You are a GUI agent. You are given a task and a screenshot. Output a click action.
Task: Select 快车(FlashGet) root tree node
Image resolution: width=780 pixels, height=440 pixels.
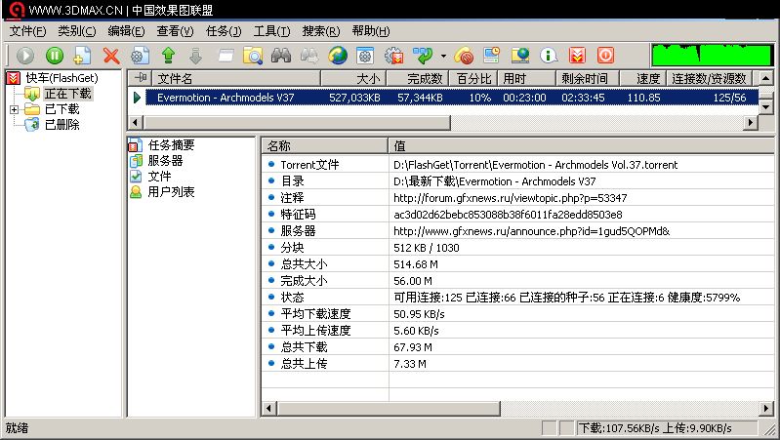click(62, 78)
